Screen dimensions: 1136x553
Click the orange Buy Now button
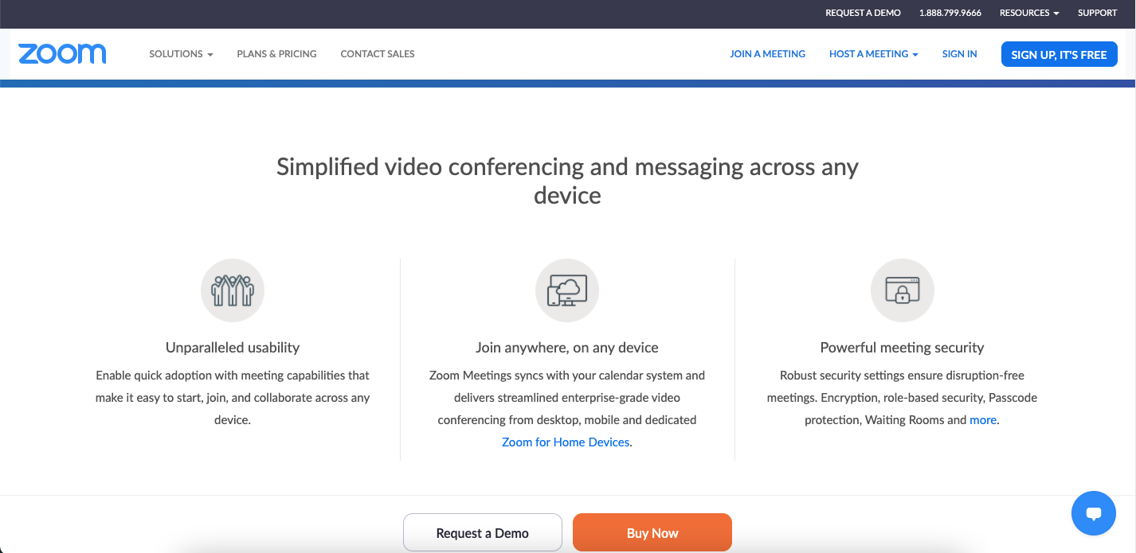pos(652,532)
